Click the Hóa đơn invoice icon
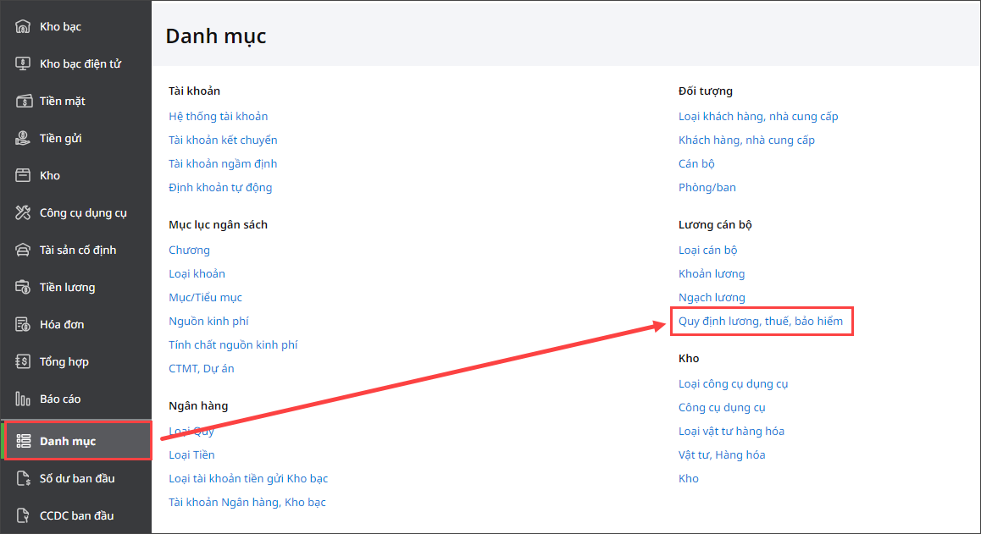This screenshot has width=981, height=534. coord(23,324)
